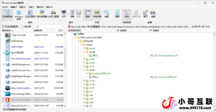Collapse the Classes node

81,45
